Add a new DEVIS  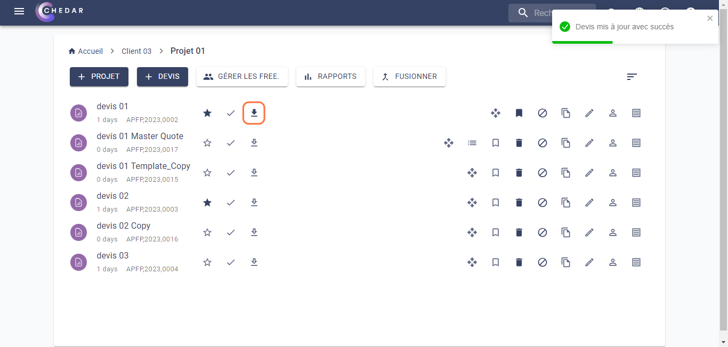163,77
